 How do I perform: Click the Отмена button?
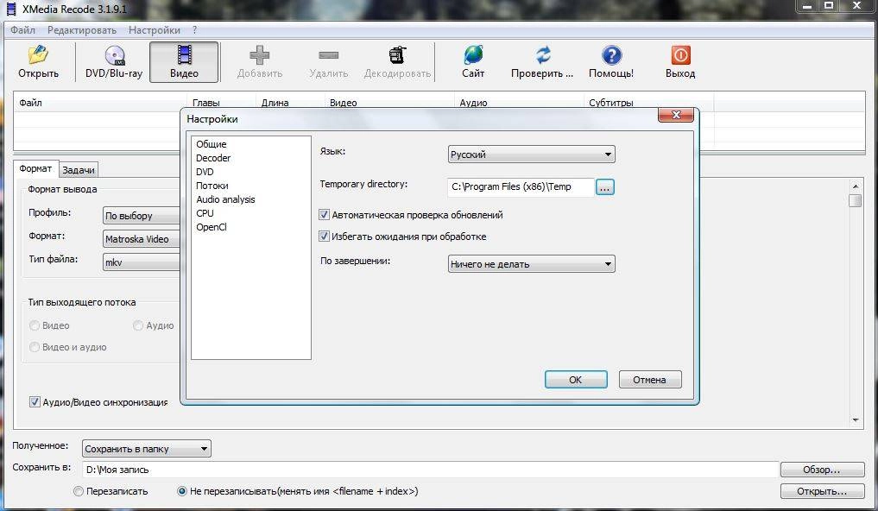(650, 380)
